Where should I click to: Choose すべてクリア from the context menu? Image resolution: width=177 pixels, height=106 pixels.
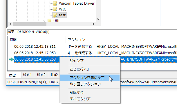pyautogui.click(x=90, y=99)
